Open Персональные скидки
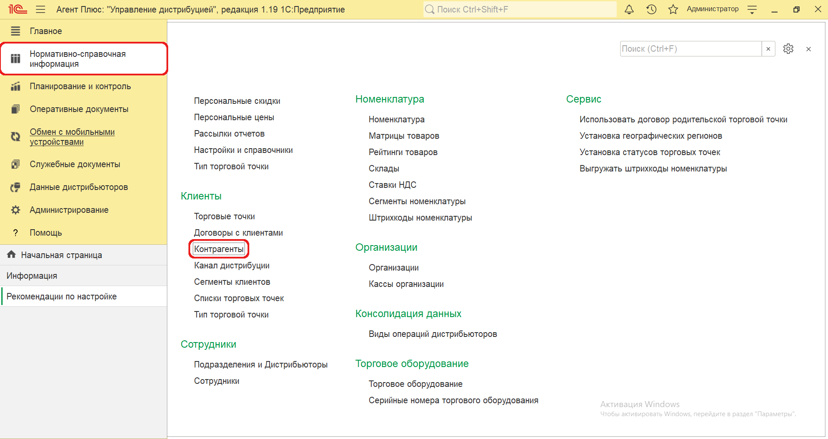Screen dimensions: 828x439 (237, 101)
